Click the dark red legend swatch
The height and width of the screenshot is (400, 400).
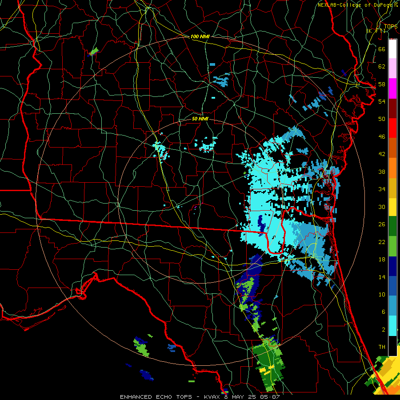pyautogui.click(x=392, y=108)
